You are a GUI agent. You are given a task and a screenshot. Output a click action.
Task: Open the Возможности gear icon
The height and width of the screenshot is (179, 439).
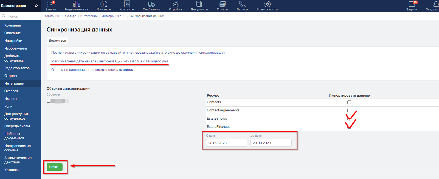pyautogui.click(x=267, y=4)
